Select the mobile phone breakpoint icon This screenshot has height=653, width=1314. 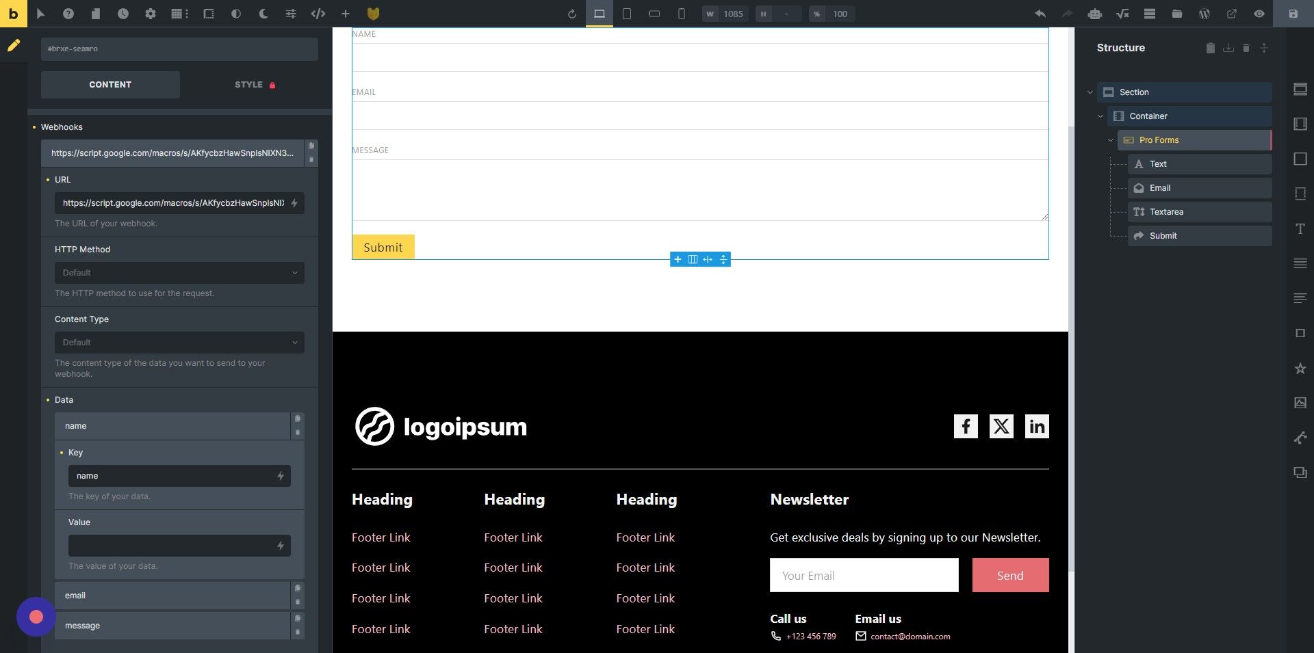click(x=682, y=14)
